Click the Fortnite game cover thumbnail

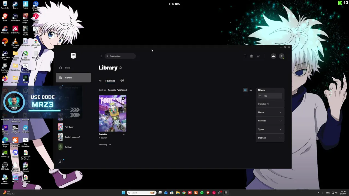tap(112, 114)
